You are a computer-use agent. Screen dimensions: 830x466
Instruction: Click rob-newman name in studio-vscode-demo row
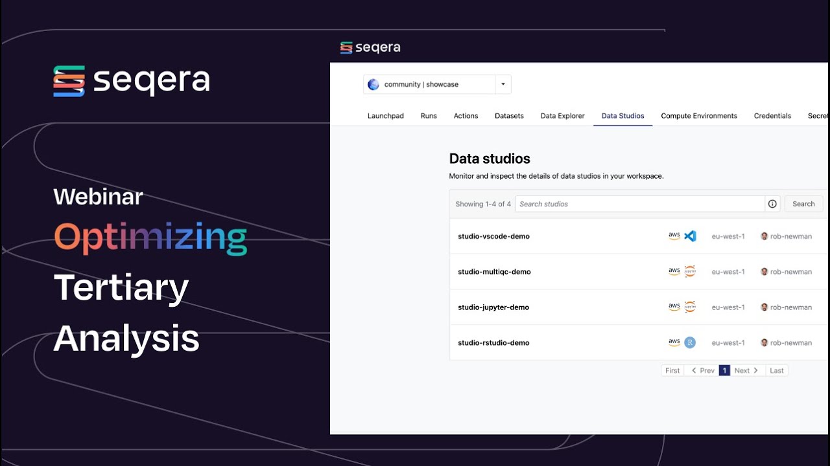pyautogui.click(x=791, y=236)
